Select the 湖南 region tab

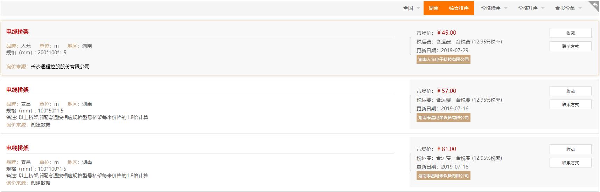[433, 8]
